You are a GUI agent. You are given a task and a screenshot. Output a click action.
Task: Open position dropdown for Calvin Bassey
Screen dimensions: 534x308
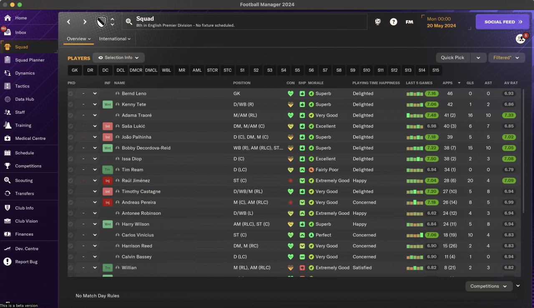95,257
